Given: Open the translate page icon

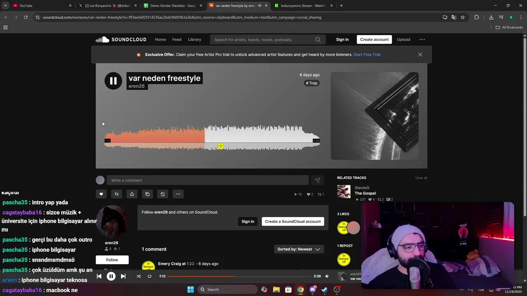Looking at the screenshot, I should (x=454, y=17).
